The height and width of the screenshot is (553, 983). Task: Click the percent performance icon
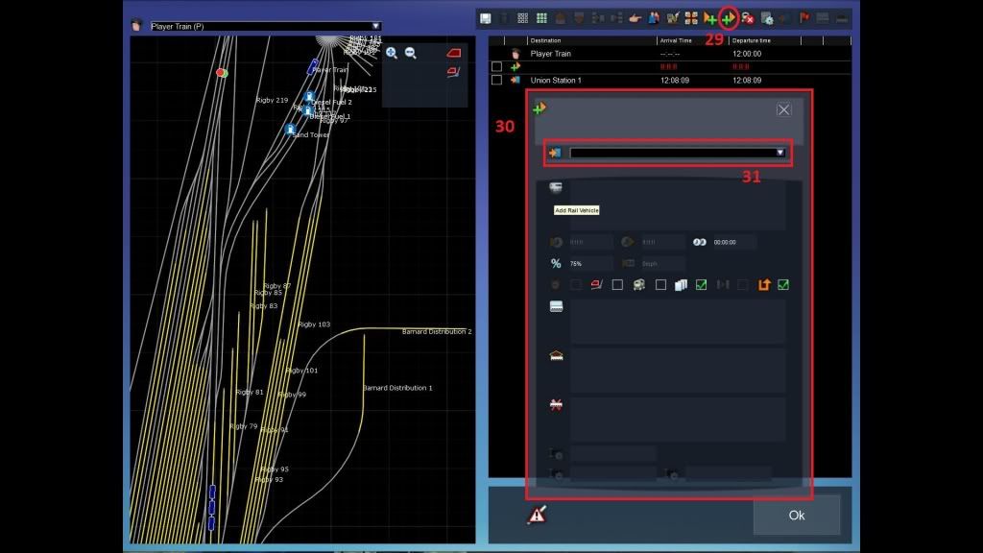tap(556, 263)
